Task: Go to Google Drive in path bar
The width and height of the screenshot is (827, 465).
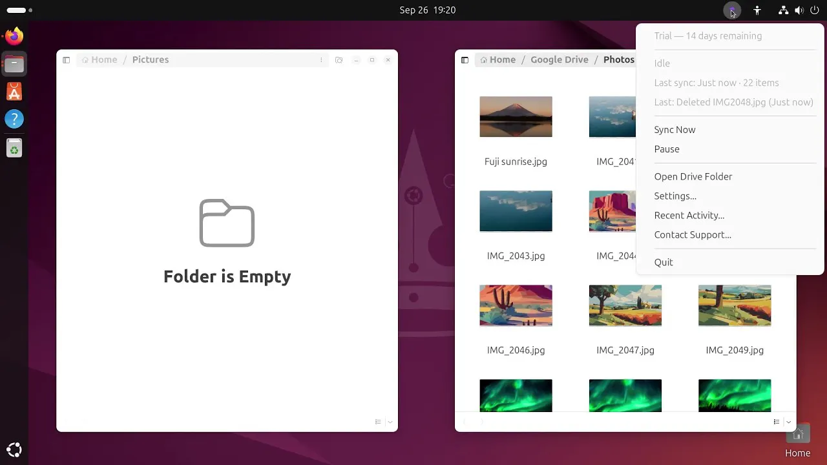Action: click(560, 59)
